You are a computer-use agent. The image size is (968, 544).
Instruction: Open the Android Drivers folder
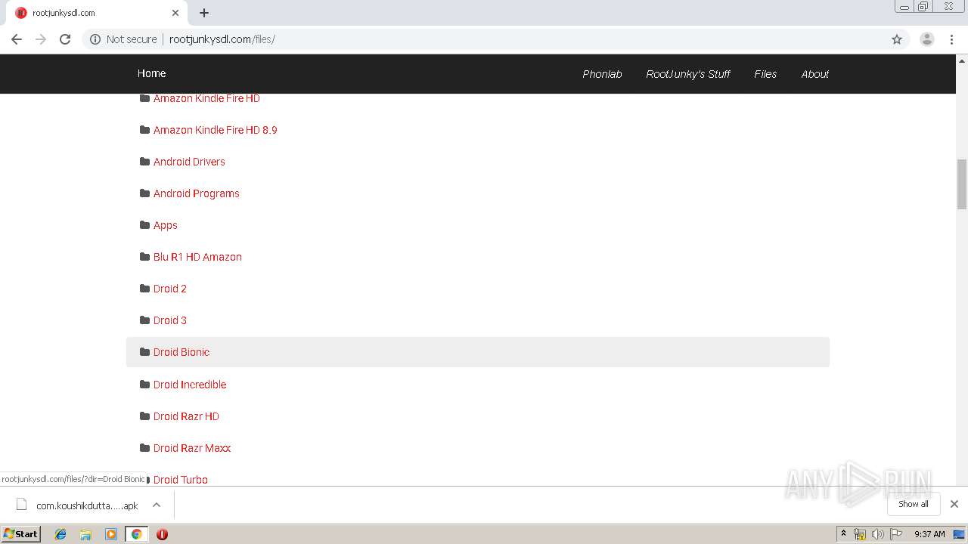coord(189,162)
